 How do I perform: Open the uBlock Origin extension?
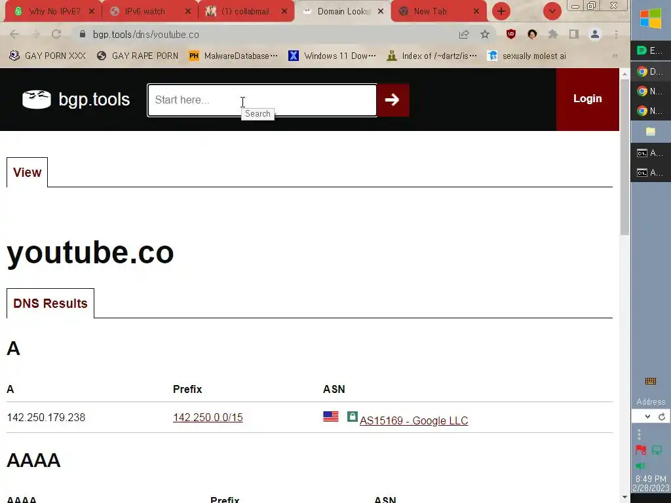[x=511, y=34]
